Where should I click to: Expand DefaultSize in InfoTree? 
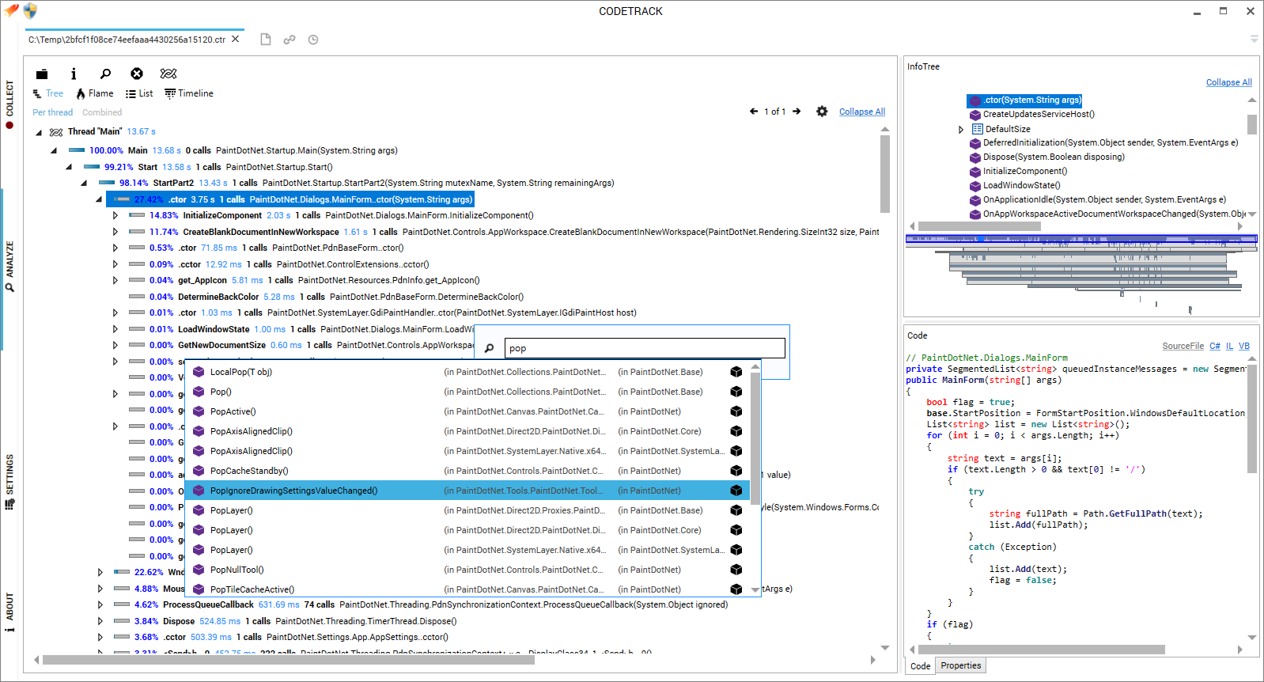(961, 129)
